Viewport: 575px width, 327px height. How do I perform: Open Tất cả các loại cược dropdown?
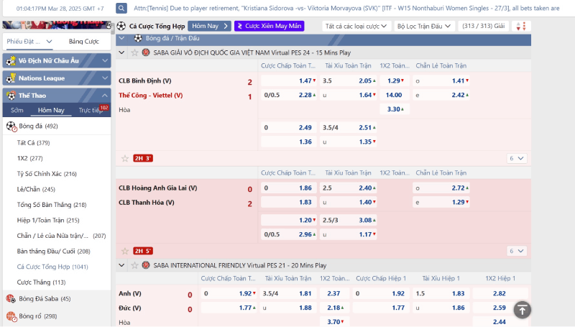[x=356, y=26]
